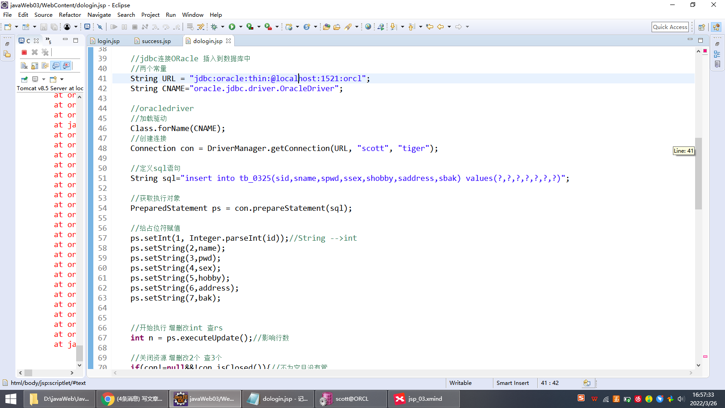Screen dimensions: 725x408
Task: Click the Quick Access search field
Action: tap(670, 27)
